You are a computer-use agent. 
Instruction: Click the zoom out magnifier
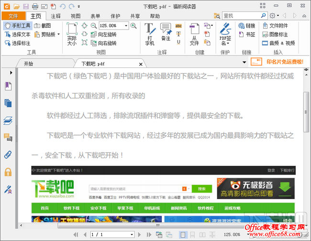[x=94, y=26]
